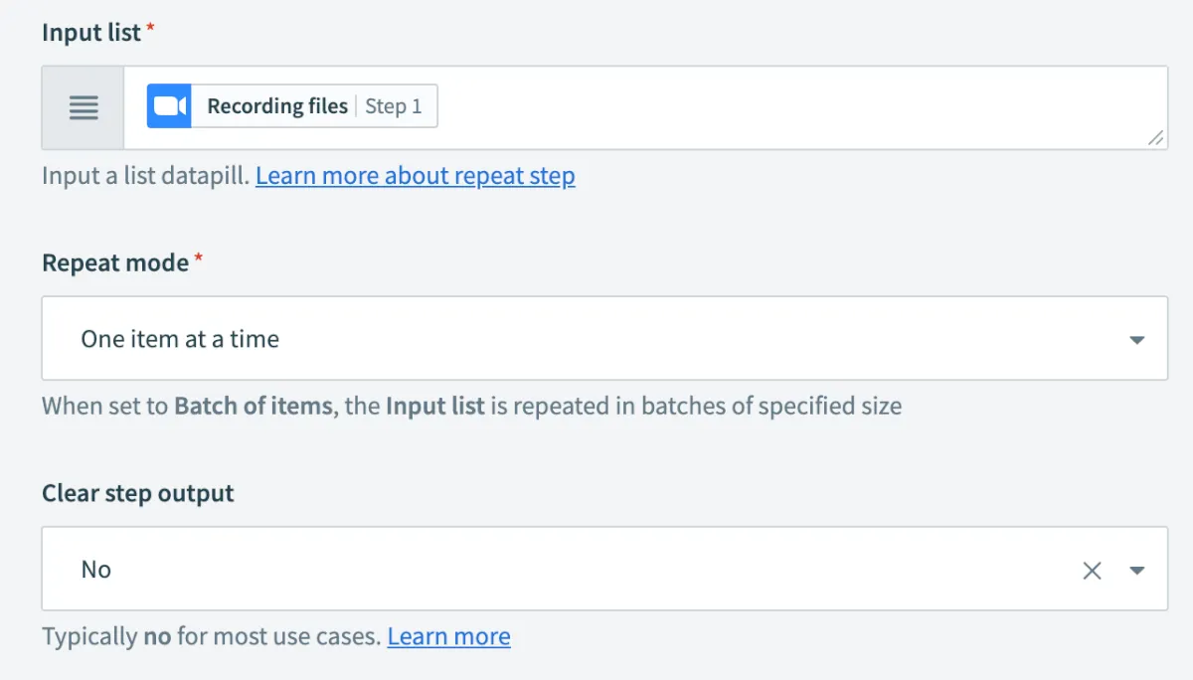Image resolution: width=1193 pixels, height=680 pixels.
Task: Expand Repeat mode using its dropdown arrow
Action: tap(1137, 340)
